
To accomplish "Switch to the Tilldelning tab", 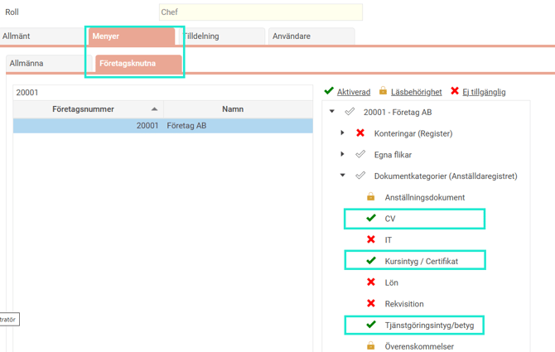I will [219, 36].
